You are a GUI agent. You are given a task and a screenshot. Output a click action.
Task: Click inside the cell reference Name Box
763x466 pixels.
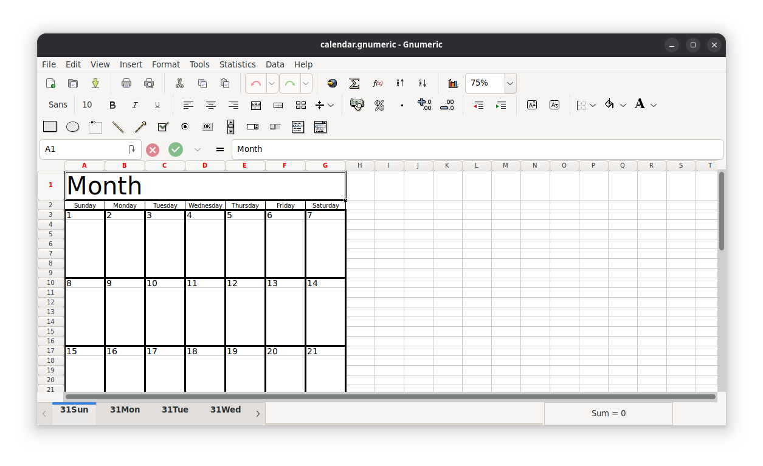click(x=85, y=149)
